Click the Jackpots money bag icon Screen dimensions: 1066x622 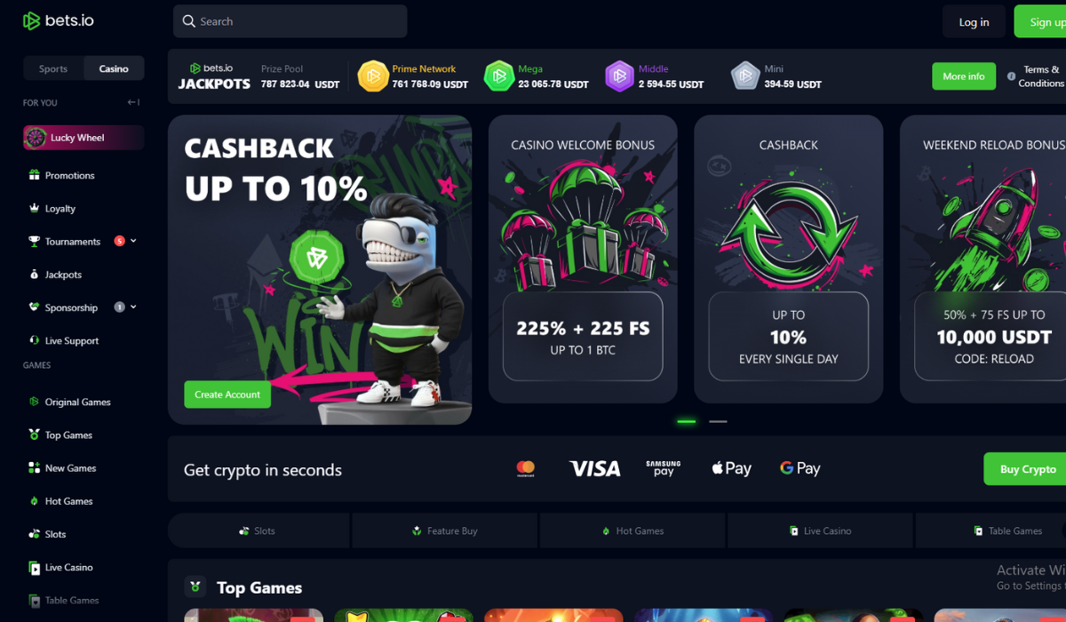pyautogui.click(x=34, y=275)
